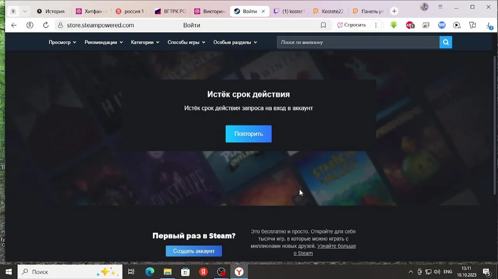Open the Windows Start menu
This screenshot has height=279, width=498.
(x=9, y=272)
